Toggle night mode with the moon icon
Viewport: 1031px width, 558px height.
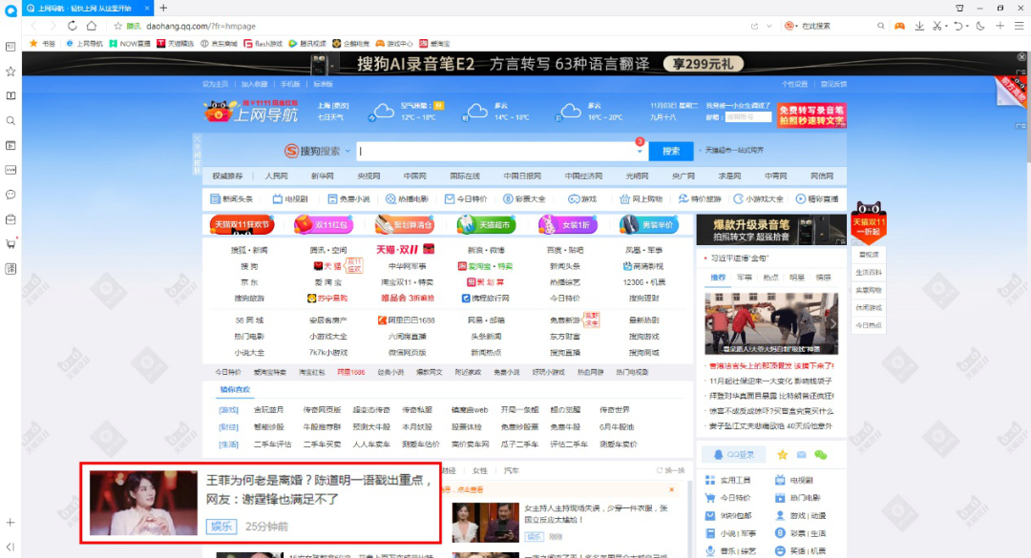[x=980, y=26]
